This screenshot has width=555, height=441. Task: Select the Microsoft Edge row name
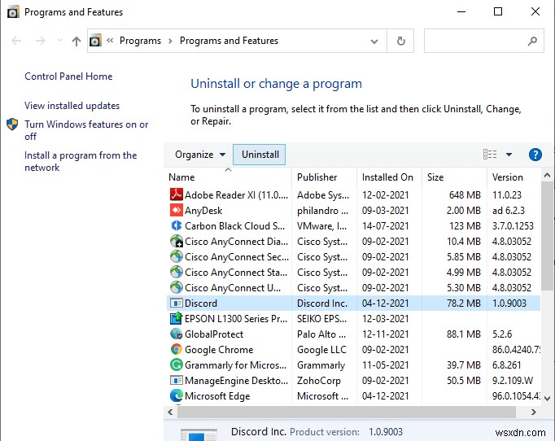[217, 396]
